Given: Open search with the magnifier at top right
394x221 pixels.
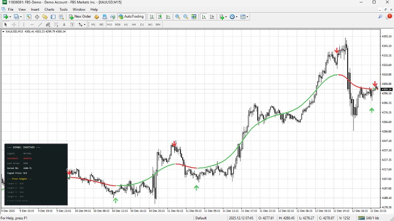Looking at the screenshot, I should [x=380, y=16].
